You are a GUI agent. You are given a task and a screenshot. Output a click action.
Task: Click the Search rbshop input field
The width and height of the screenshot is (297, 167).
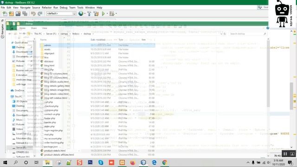coord(247,34)
